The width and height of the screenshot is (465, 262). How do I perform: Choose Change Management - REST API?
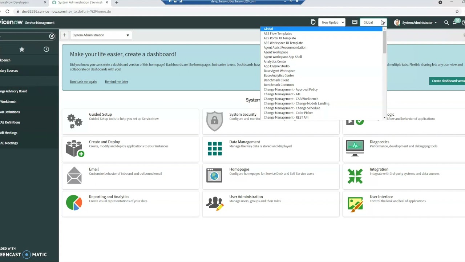[322, 118]
